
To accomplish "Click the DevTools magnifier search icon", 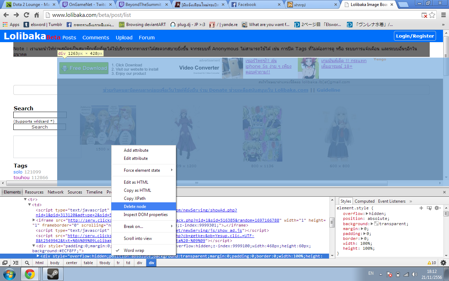I will (x=27, y=263).
